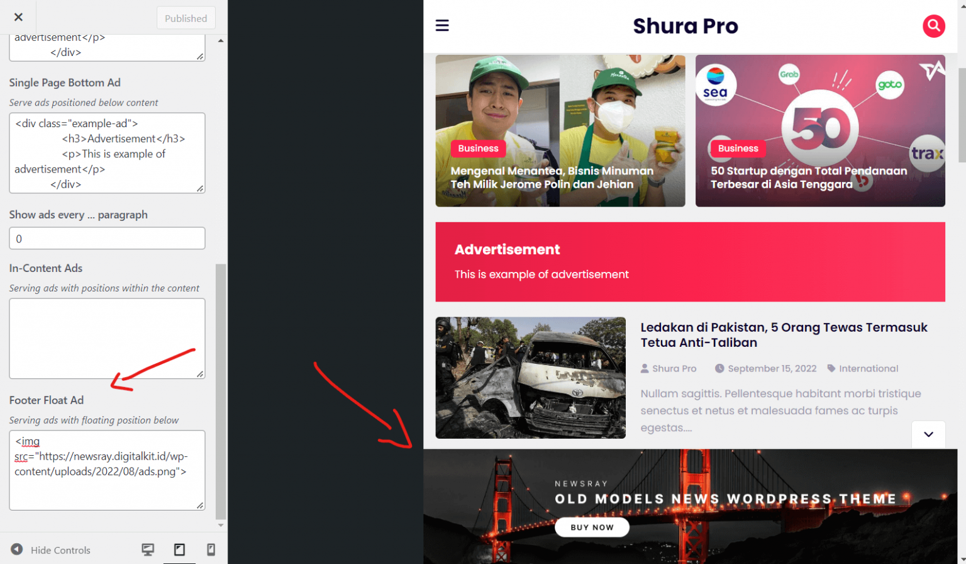Select the Business badge on the Menantea article
The height and width of the screenshot is (564, 966).
pyautogui.click(x=478, y=149)
